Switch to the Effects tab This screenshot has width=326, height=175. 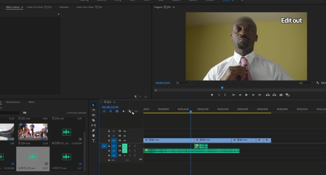(32, 102)
